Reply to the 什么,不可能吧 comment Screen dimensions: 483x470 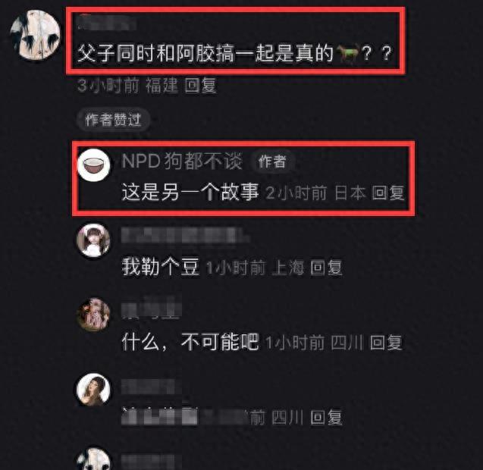386,342
